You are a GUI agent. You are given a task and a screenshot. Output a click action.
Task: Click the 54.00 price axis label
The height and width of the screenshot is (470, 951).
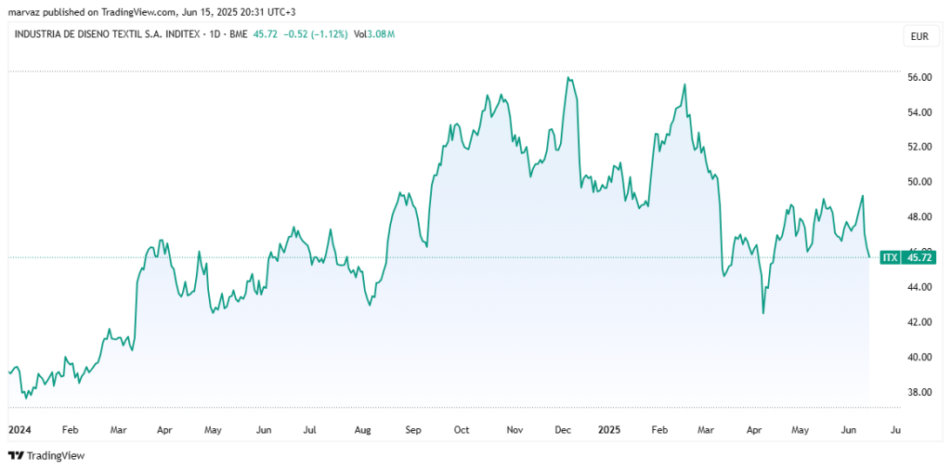[x=919, y=112]
